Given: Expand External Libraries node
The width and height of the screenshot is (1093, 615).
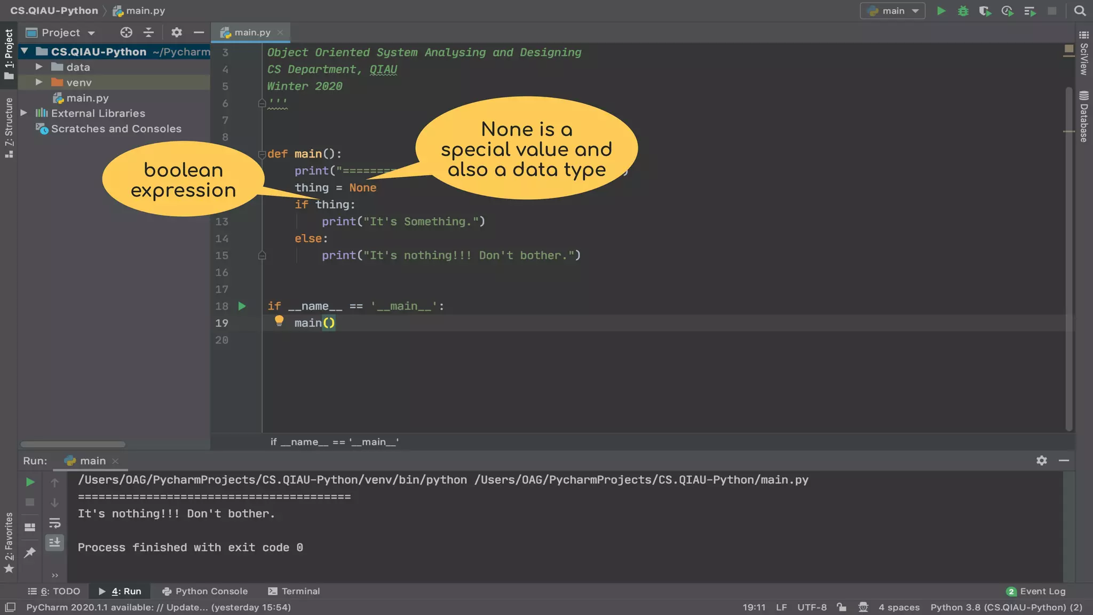Looking at the screenshot, I should point(23,113).
